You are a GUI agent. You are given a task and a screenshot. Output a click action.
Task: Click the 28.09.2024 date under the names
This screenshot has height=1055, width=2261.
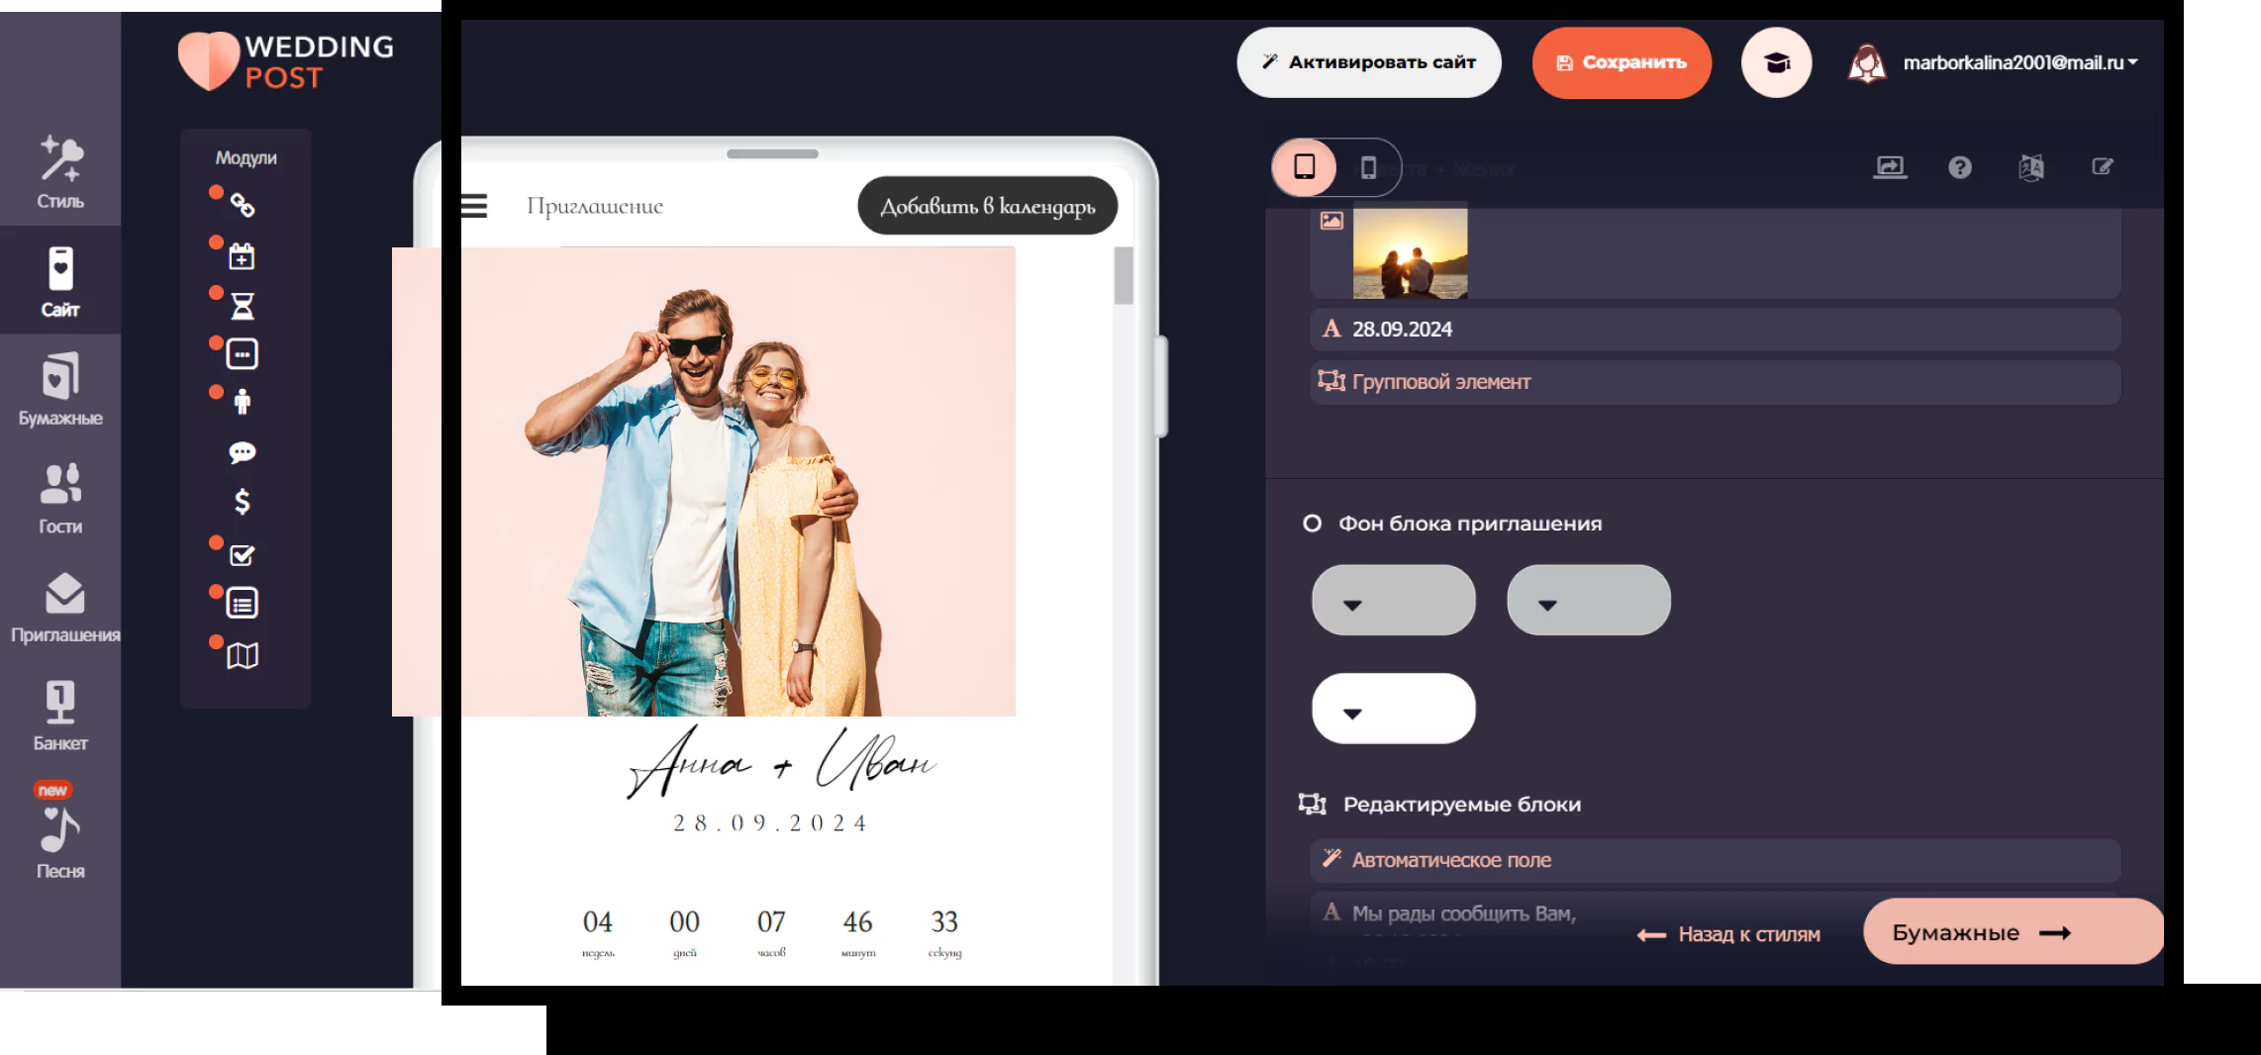[x=771, y=823]
